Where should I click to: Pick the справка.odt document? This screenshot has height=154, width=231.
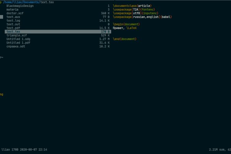16,46
